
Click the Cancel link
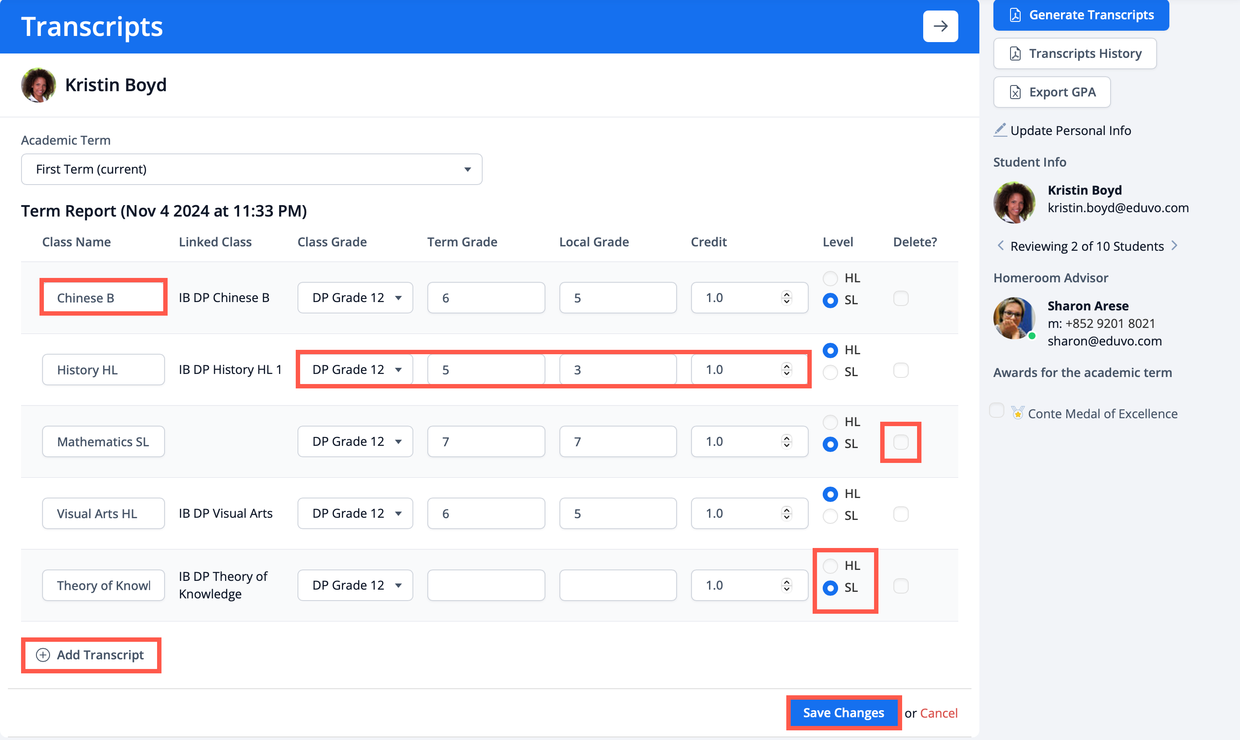coord(939,713)
